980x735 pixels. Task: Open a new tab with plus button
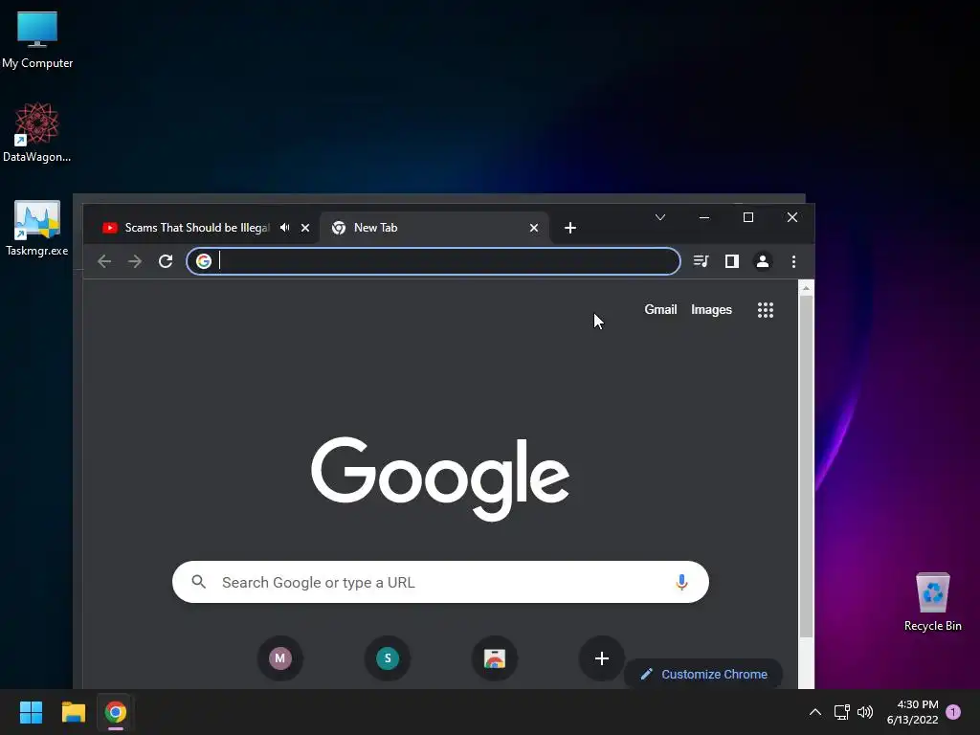click(x=570, y=228)
